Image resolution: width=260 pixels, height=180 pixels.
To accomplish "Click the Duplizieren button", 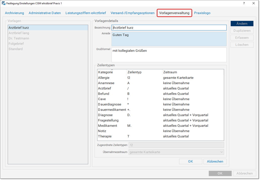I will pyautogui.click(x=242, y=31).
